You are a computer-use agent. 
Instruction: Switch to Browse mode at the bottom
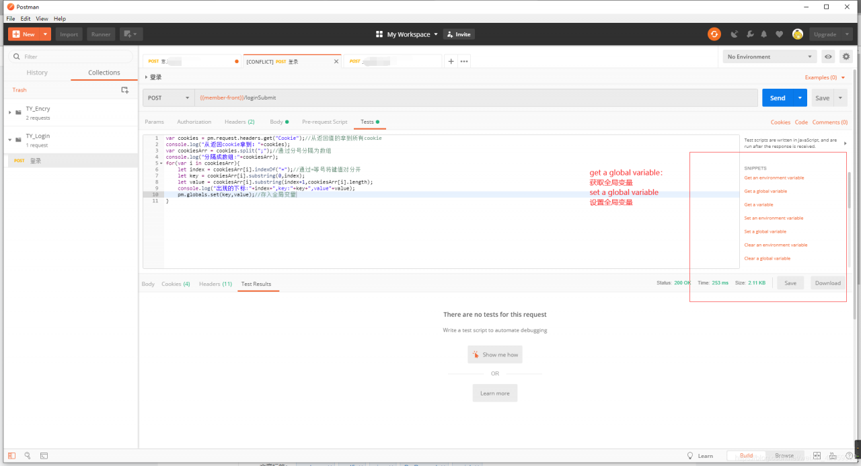[x=784, y=455]
